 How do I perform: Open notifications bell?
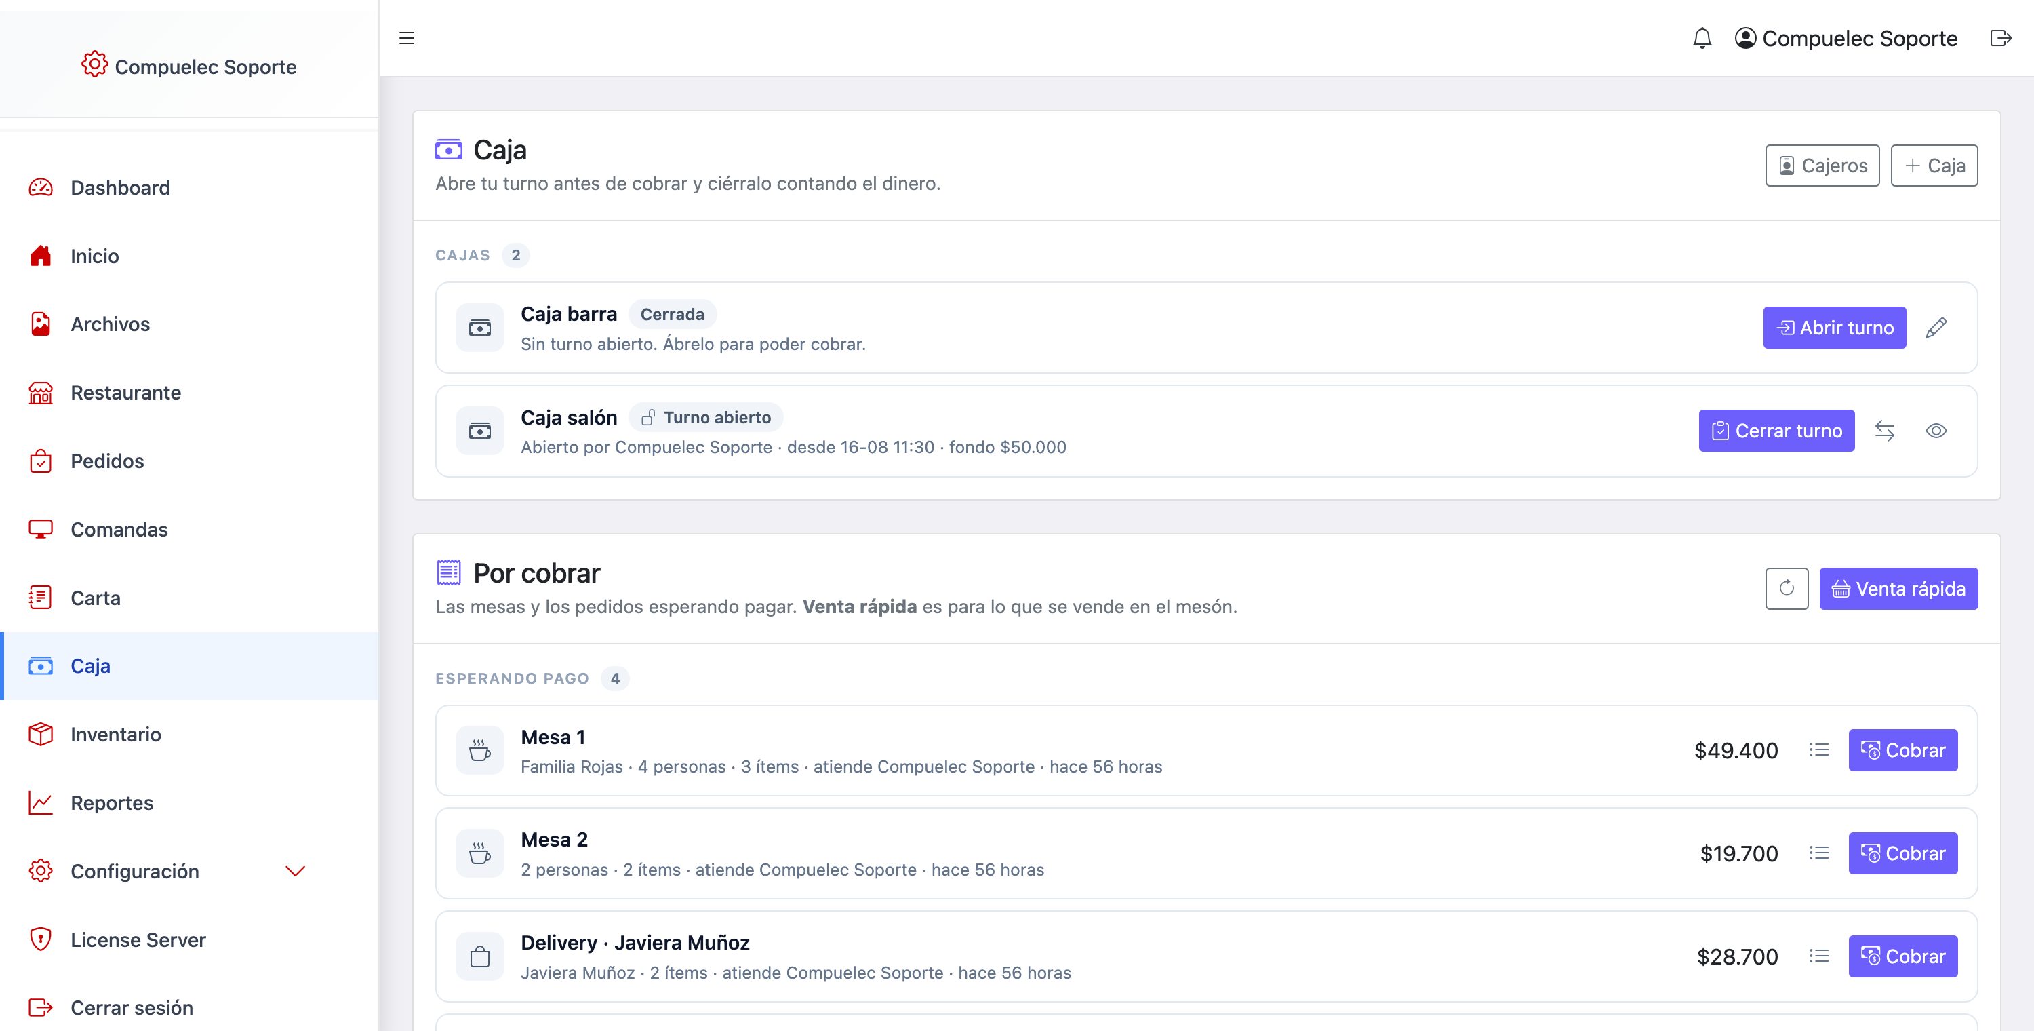pos(1702,38)
